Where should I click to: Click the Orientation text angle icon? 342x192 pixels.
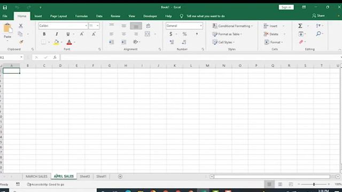point(135,42)
